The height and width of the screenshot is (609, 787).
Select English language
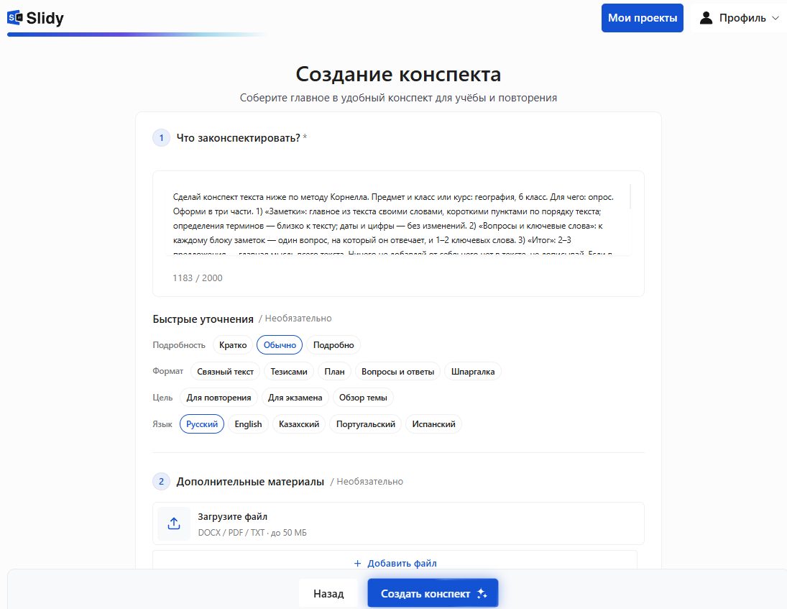248,424
